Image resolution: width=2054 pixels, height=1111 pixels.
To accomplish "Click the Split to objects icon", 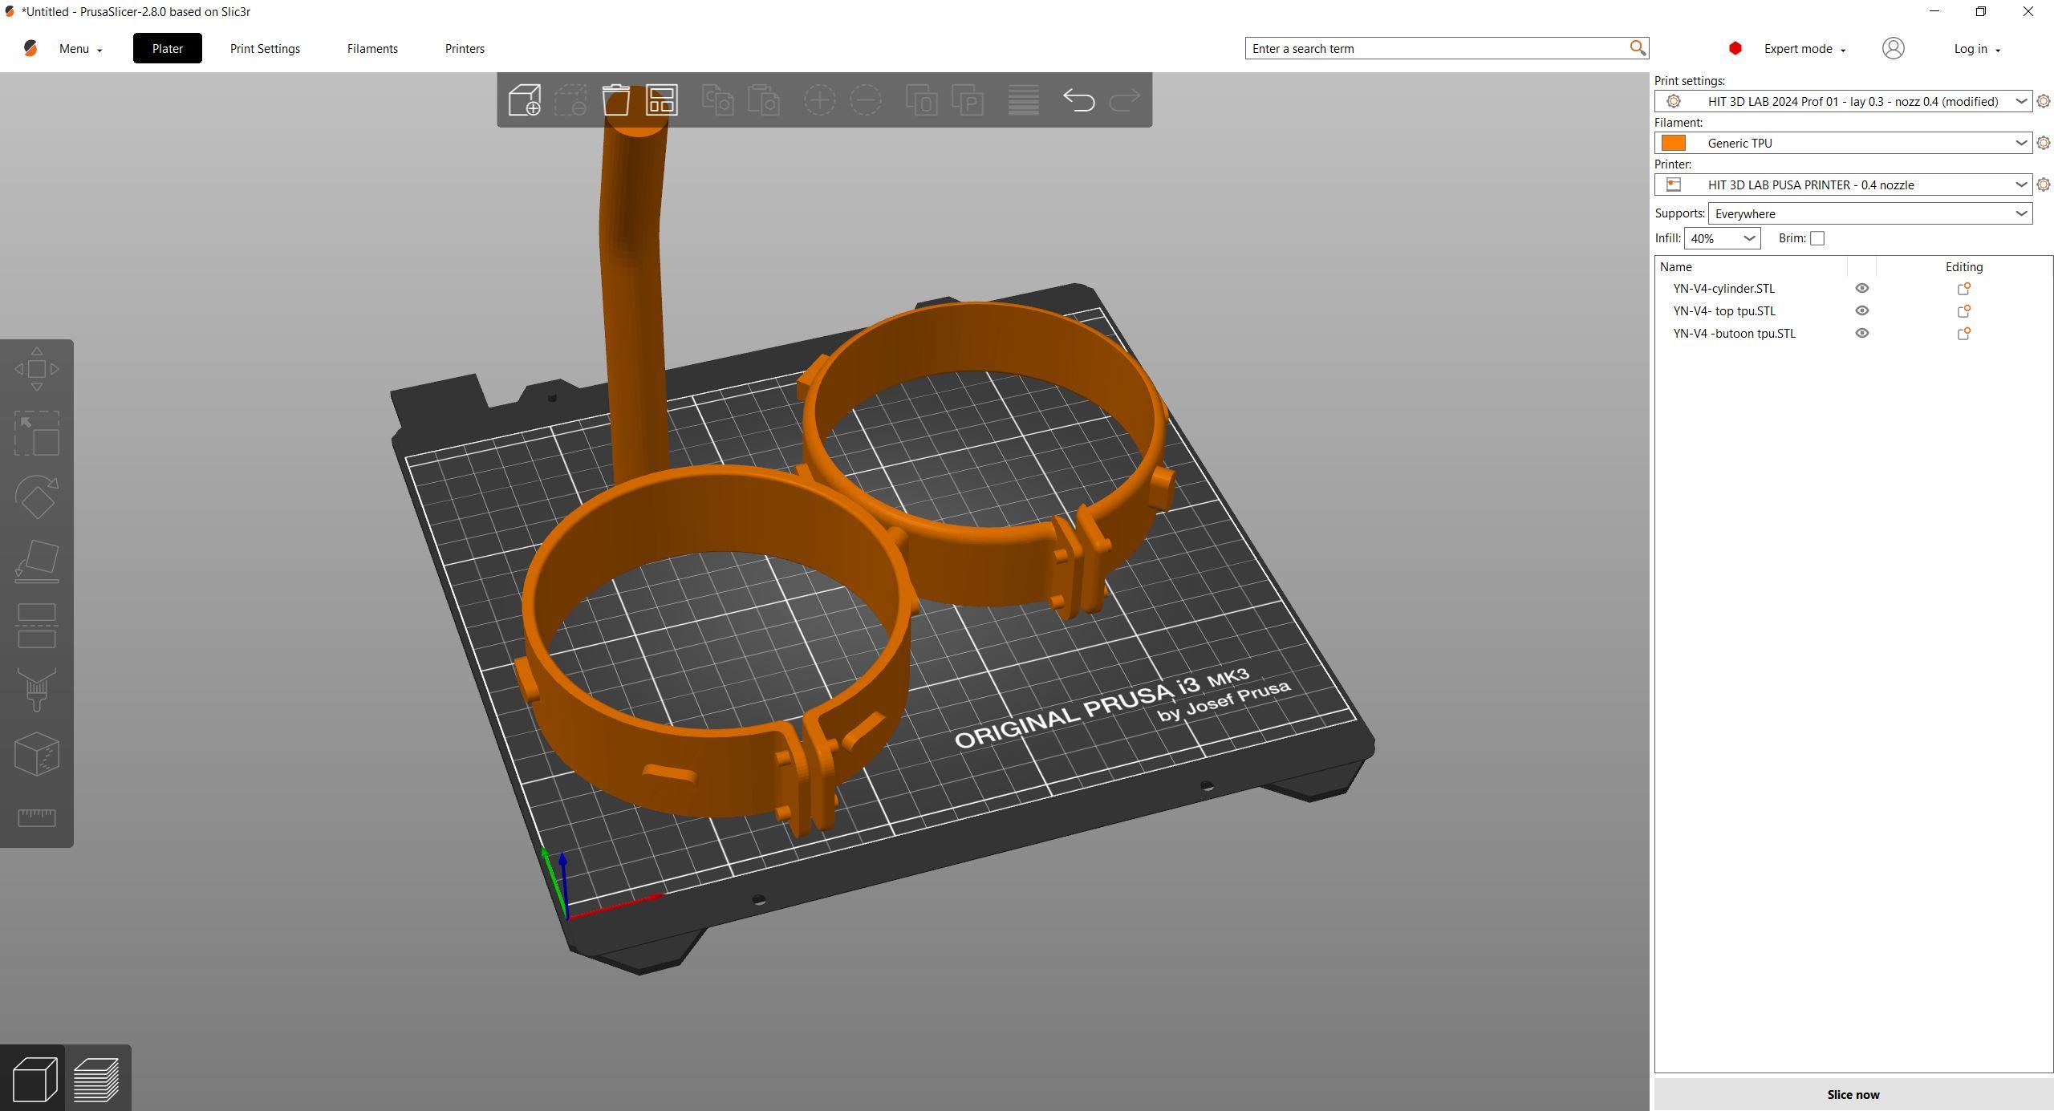I will click(x=921, y=100).
